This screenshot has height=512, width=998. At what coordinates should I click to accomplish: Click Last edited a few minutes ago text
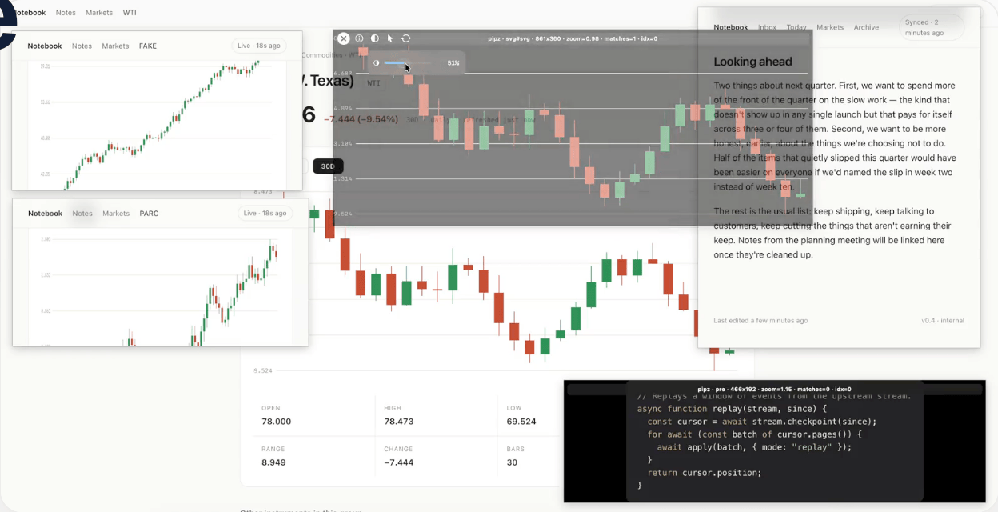(x=760, y=321)
